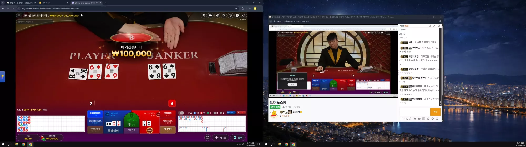
Task: Send stream chat with orange 채팅 button
Action: point(435,112)
